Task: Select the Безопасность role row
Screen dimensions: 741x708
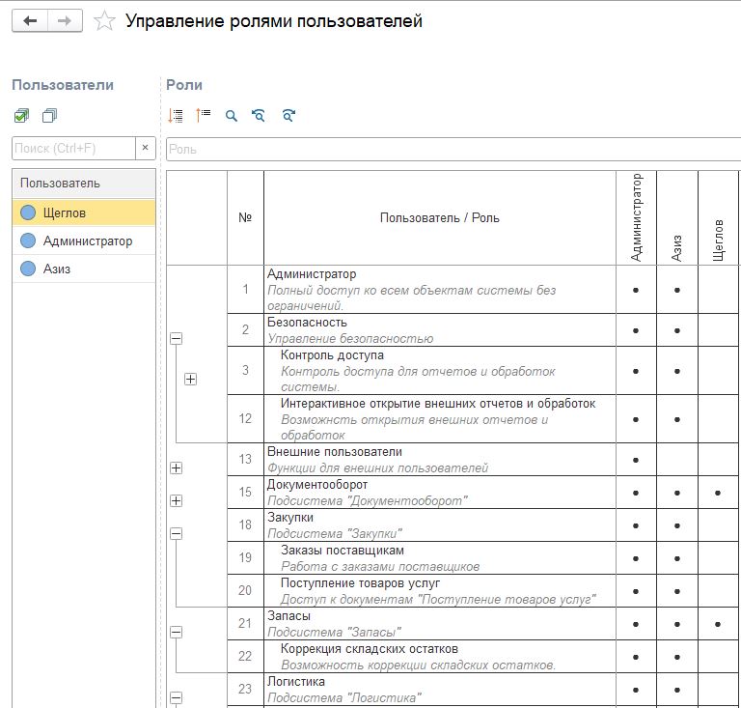Action: (440, 330)
